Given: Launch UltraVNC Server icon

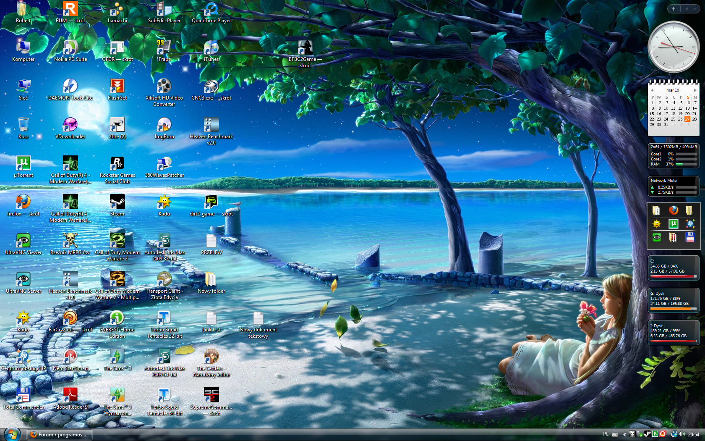Looking at the screenshot, I should coord(23,279).
